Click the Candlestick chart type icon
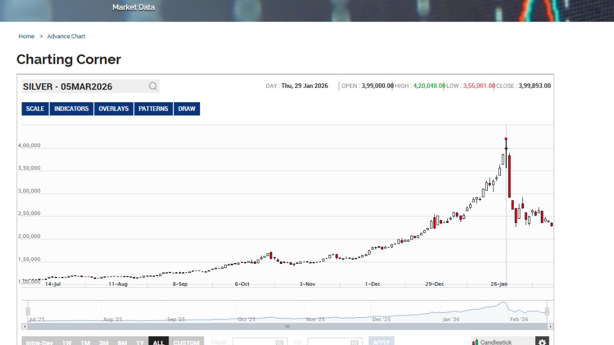The width and height of the screenshot is (614, 345). pyautogui.click(x=475, y=342)
